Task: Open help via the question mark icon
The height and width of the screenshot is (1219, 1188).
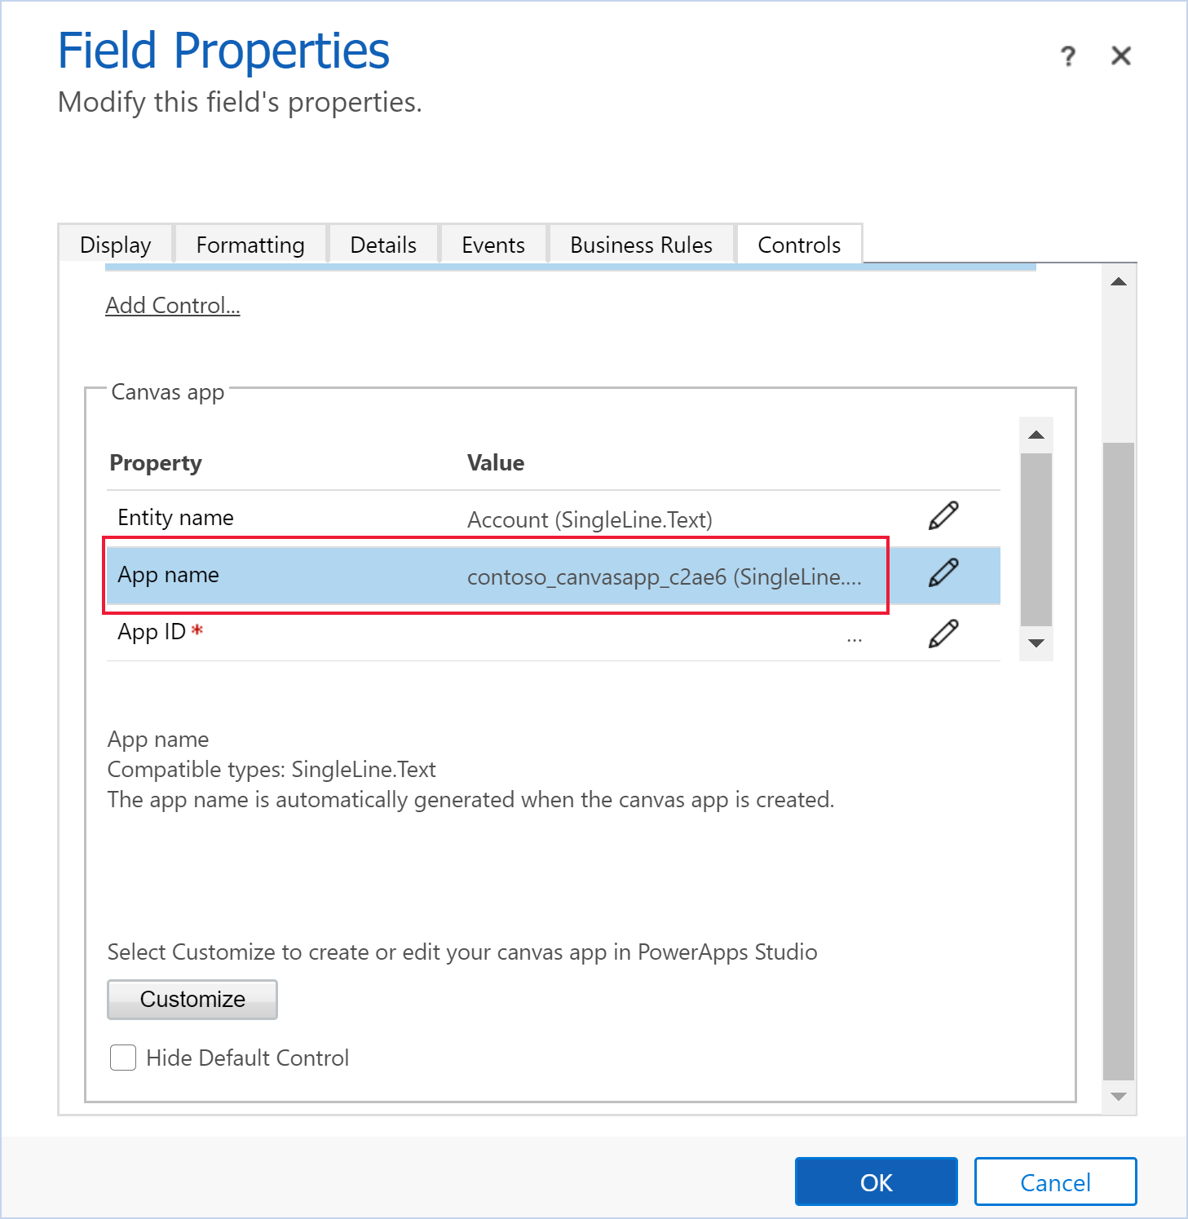Action: coord(1068,55)
